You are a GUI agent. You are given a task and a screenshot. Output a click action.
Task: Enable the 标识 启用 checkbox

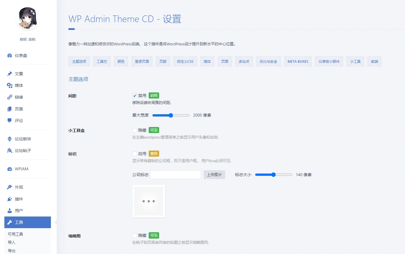(135, 154)
